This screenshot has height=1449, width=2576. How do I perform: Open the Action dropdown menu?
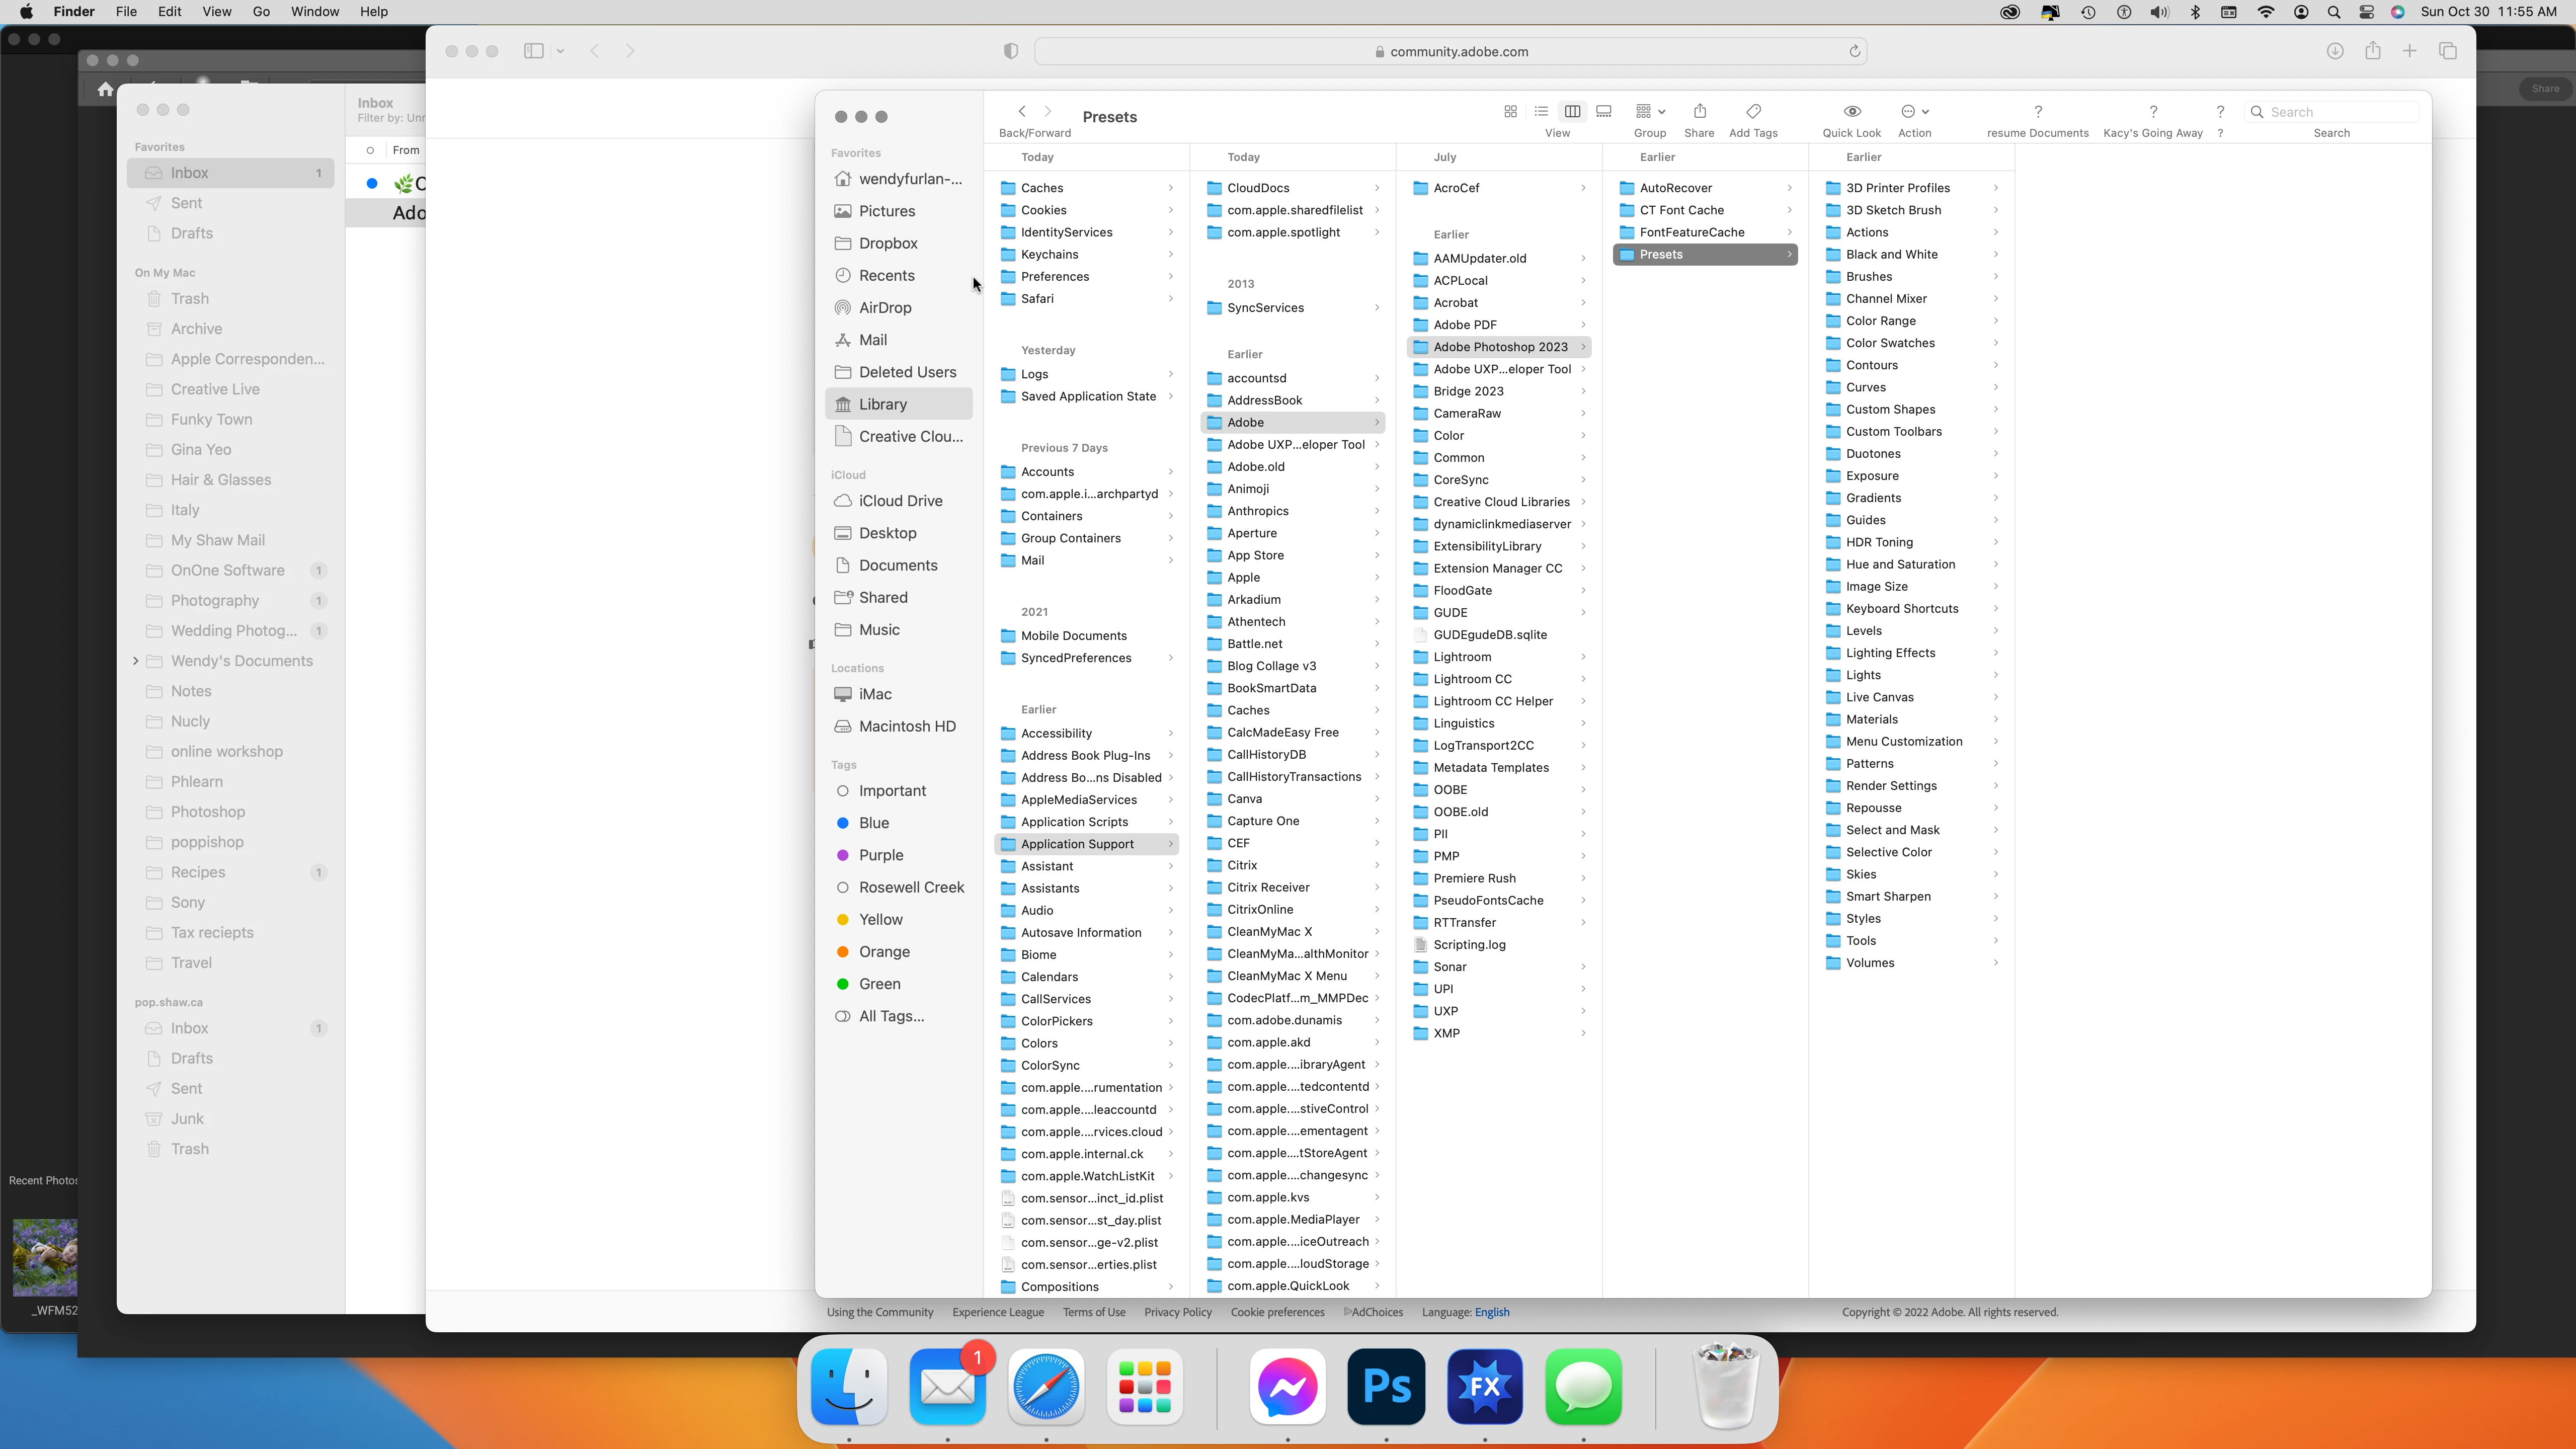click(1914, 111)
